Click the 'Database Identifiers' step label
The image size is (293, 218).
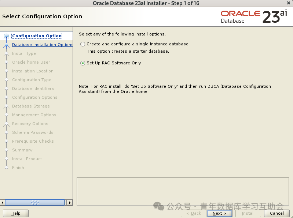tap(33, 89)
